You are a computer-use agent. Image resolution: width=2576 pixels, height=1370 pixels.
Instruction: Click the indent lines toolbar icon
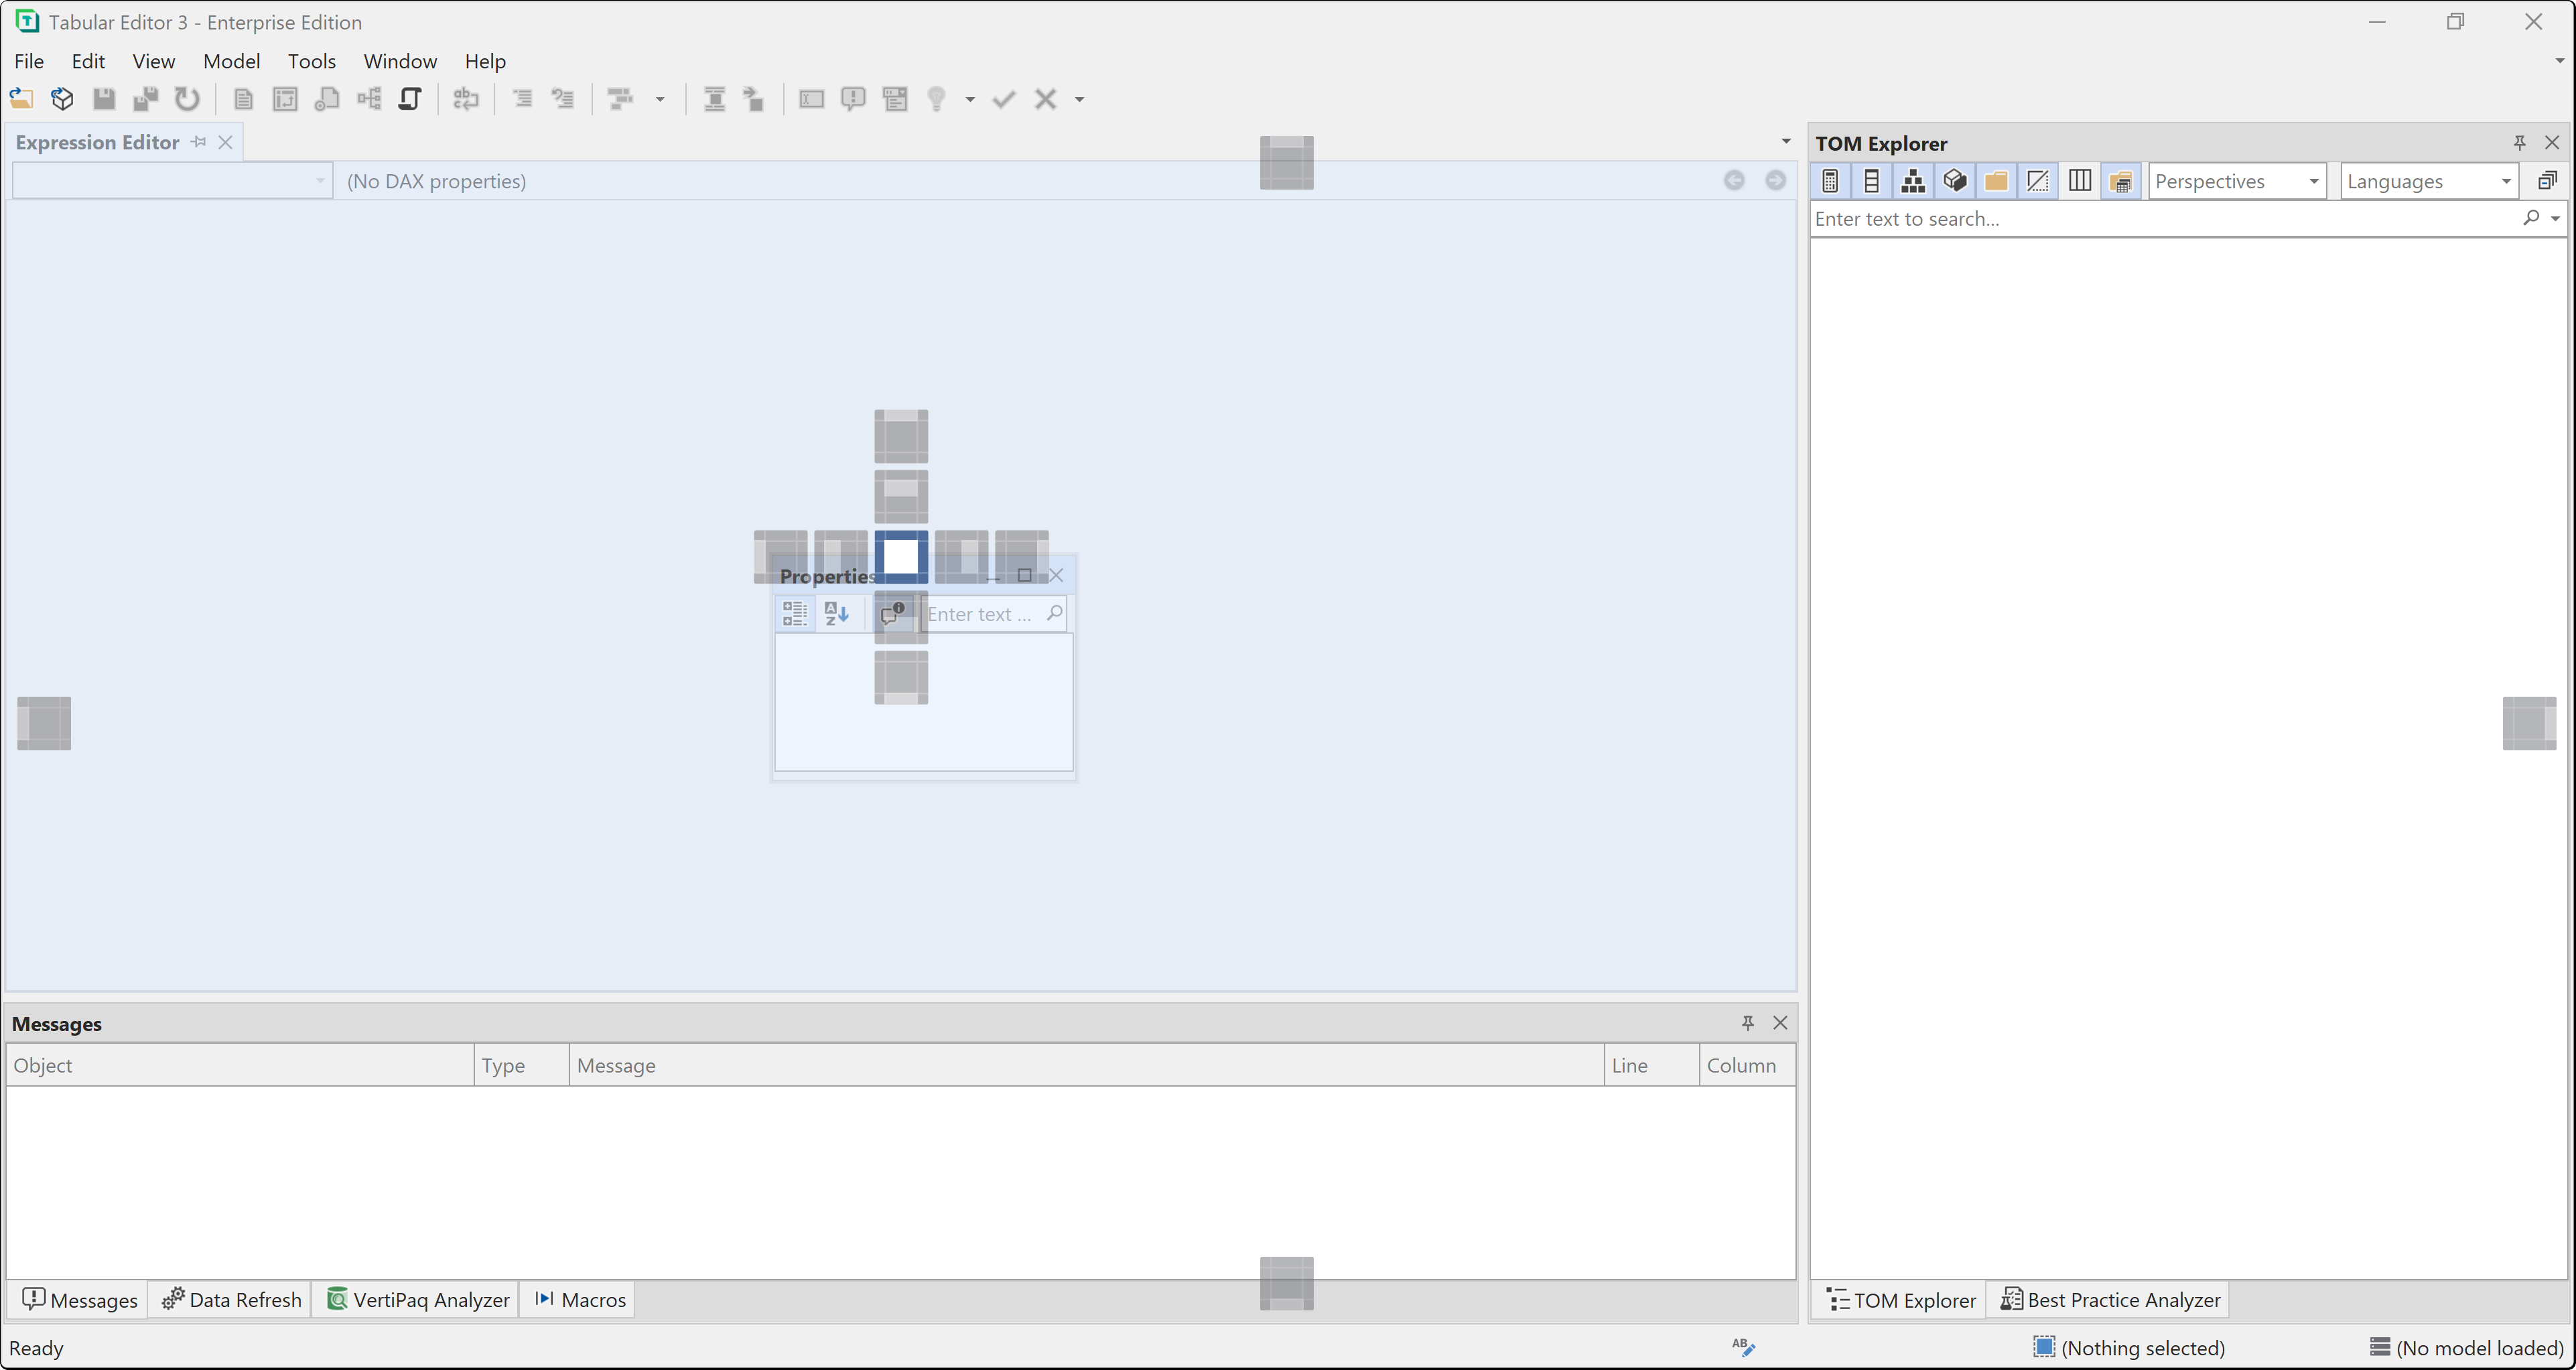(x=522, y=99)
